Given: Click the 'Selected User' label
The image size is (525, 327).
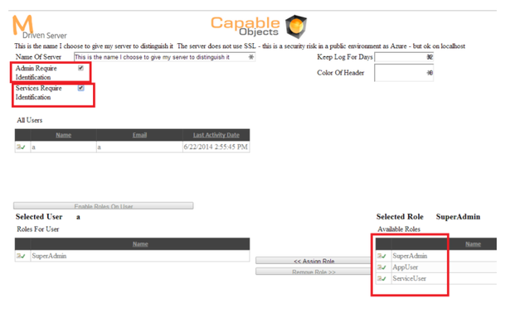Looking at the screenshot, I should point(39,217).
